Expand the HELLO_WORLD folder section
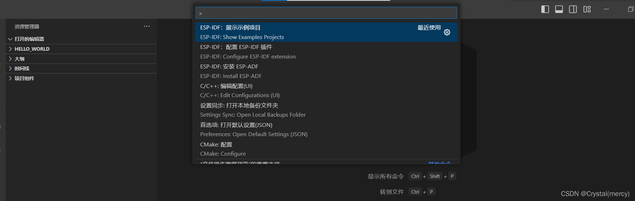 click(x=81, y=49)
